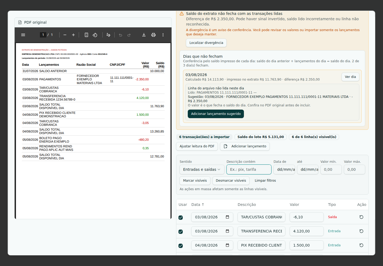The image size is (383, 266).
Task: Sort the table by Data column
Action: (x=198, y=205)
